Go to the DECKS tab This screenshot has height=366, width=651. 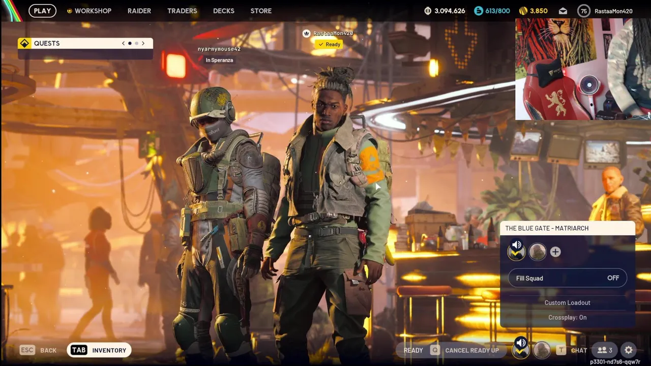pyautogui.click(x=224, y=11)
